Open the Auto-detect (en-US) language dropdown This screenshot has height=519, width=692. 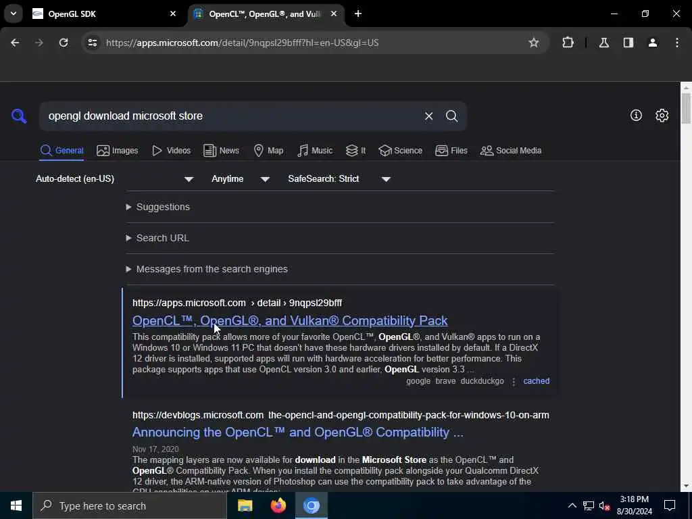115,178
